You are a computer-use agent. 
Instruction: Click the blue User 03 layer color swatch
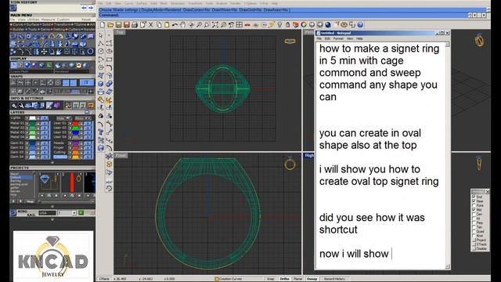pos(75,132)
